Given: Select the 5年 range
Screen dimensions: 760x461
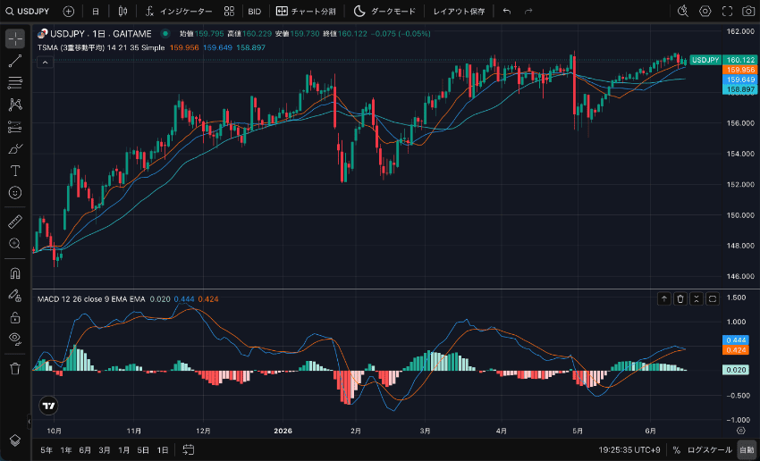Looking at the screenshot, I should (46, 450).
